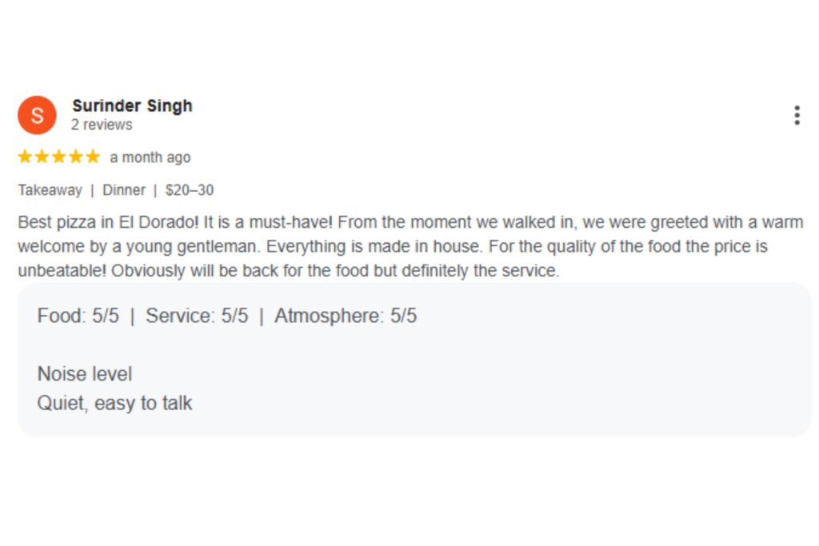Click the "2 reviews" reviewer count
Screen dimensions: 819x546
click(102, 125)
